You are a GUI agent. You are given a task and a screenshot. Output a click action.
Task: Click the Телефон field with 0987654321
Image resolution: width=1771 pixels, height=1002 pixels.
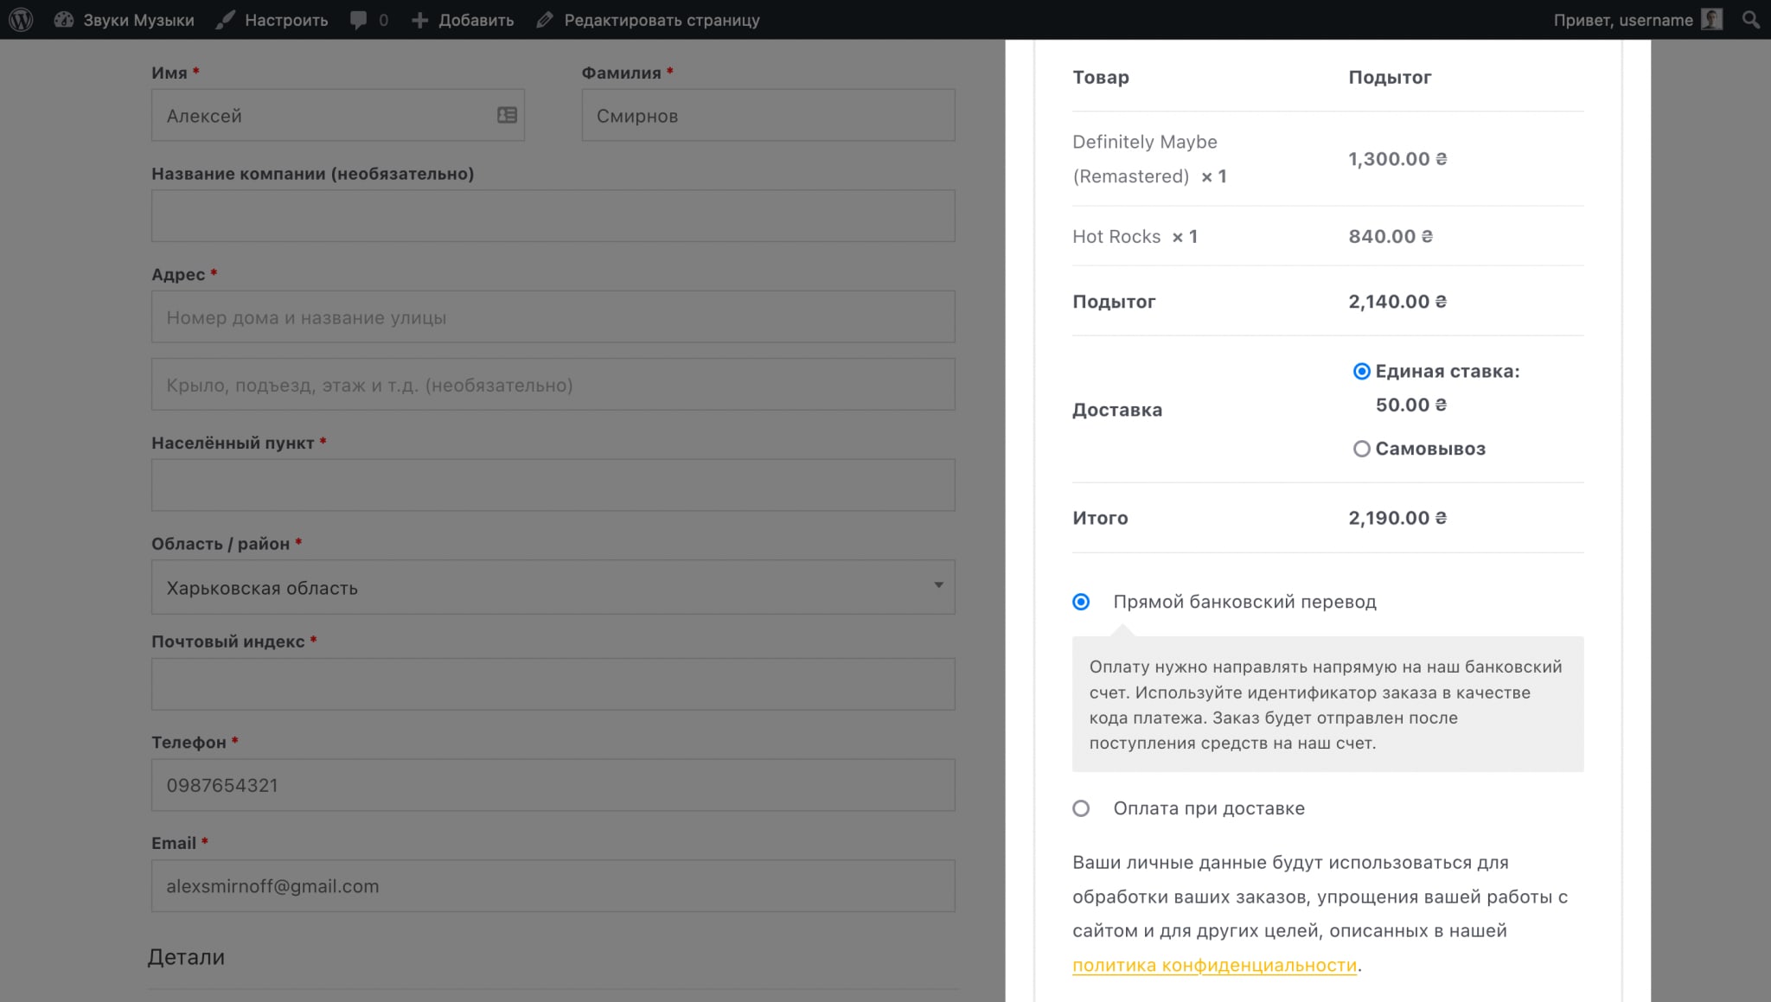[553, 785]
